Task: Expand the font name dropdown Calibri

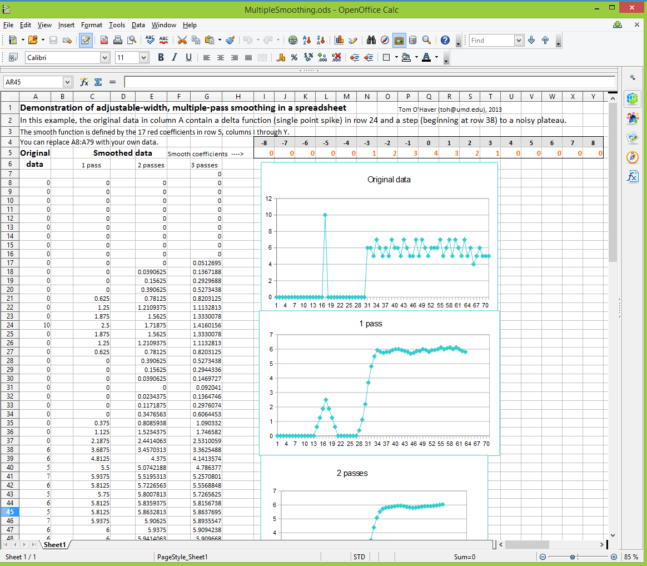Action: tap(104, 57)
